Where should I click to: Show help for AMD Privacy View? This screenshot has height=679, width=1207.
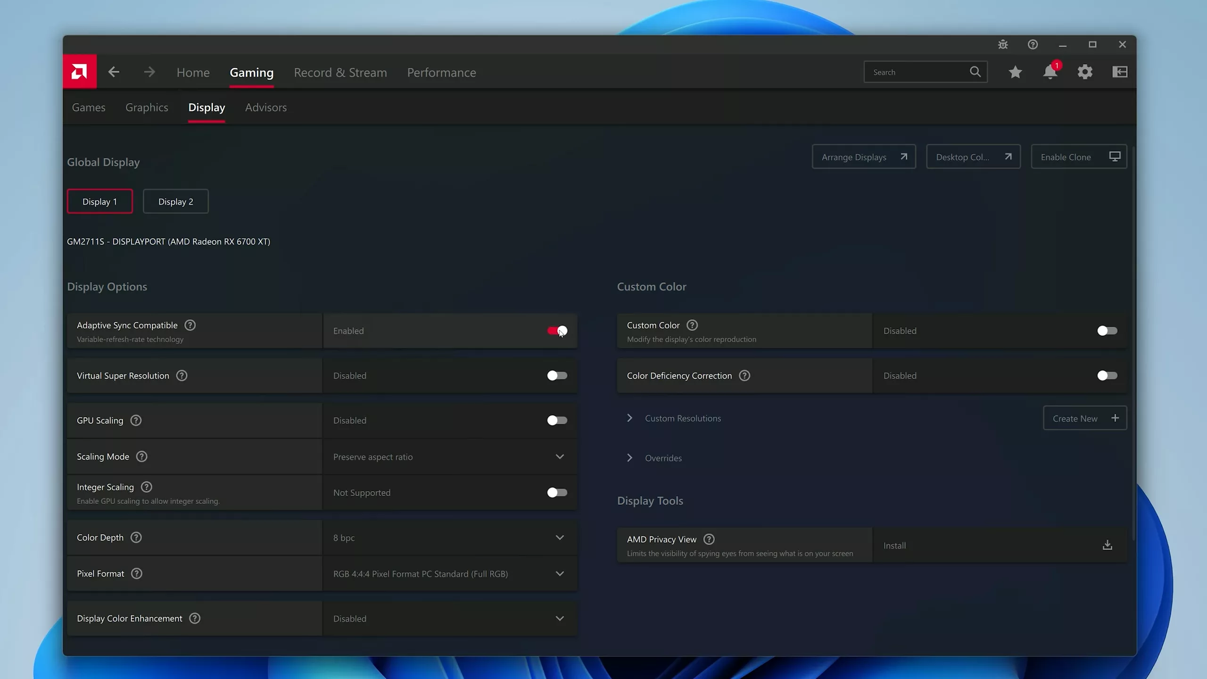coord(709,539)
